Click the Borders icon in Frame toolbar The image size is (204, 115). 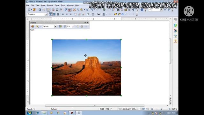point(88,14)
